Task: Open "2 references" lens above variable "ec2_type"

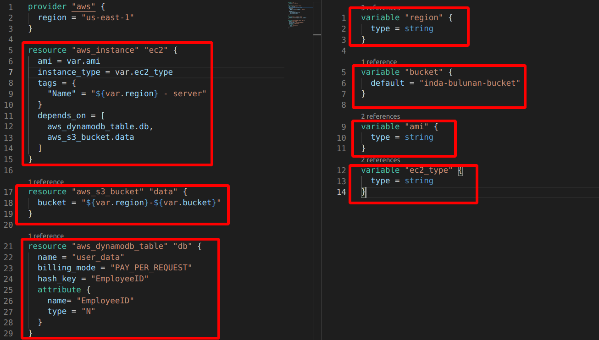Action: 380,160
